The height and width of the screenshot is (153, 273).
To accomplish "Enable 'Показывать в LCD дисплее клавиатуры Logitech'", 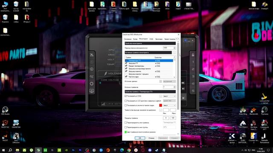I will [x=126, y=101].
